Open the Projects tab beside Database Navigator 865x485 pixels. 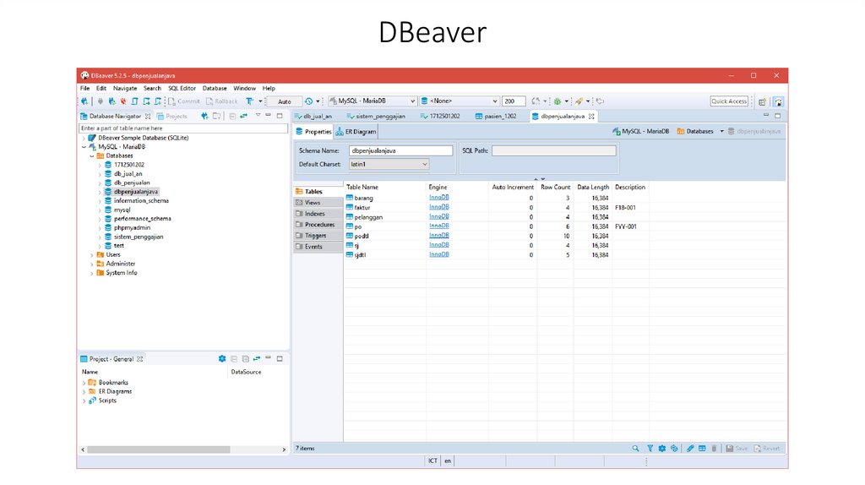pyautogui.click(x=172, y=117)
